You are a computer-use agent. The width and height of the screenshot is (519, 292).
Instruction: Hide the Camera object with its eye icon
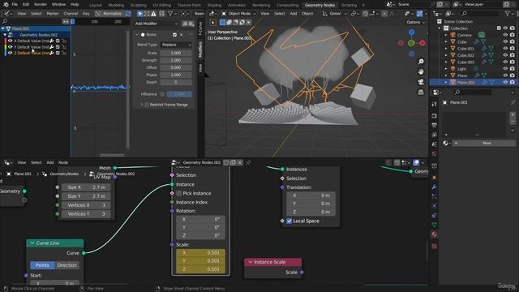pos(505,35)
